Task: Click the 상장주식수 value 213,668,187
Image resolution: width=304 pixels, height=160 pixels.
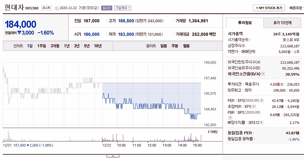Action: [290, 46]
